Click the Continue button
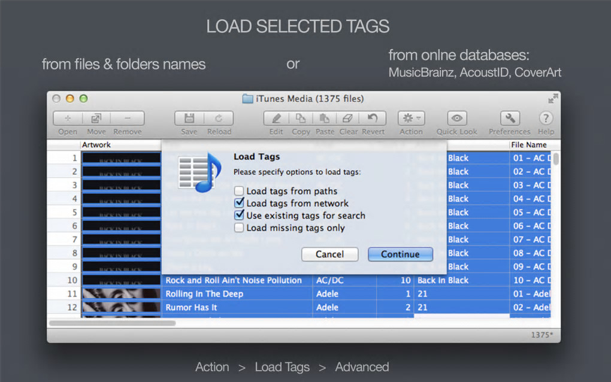 [x=400, y=254]
